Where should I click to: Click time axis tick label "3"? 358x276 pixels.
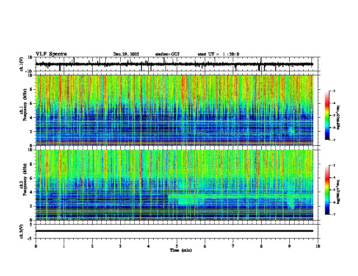(120, 246)
